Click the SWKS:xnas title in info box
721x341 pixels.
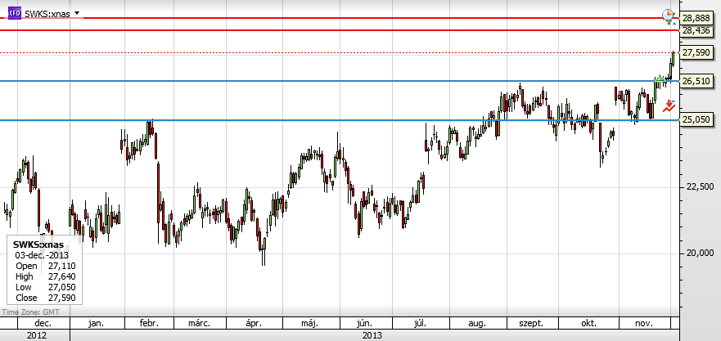pos(38,245)
